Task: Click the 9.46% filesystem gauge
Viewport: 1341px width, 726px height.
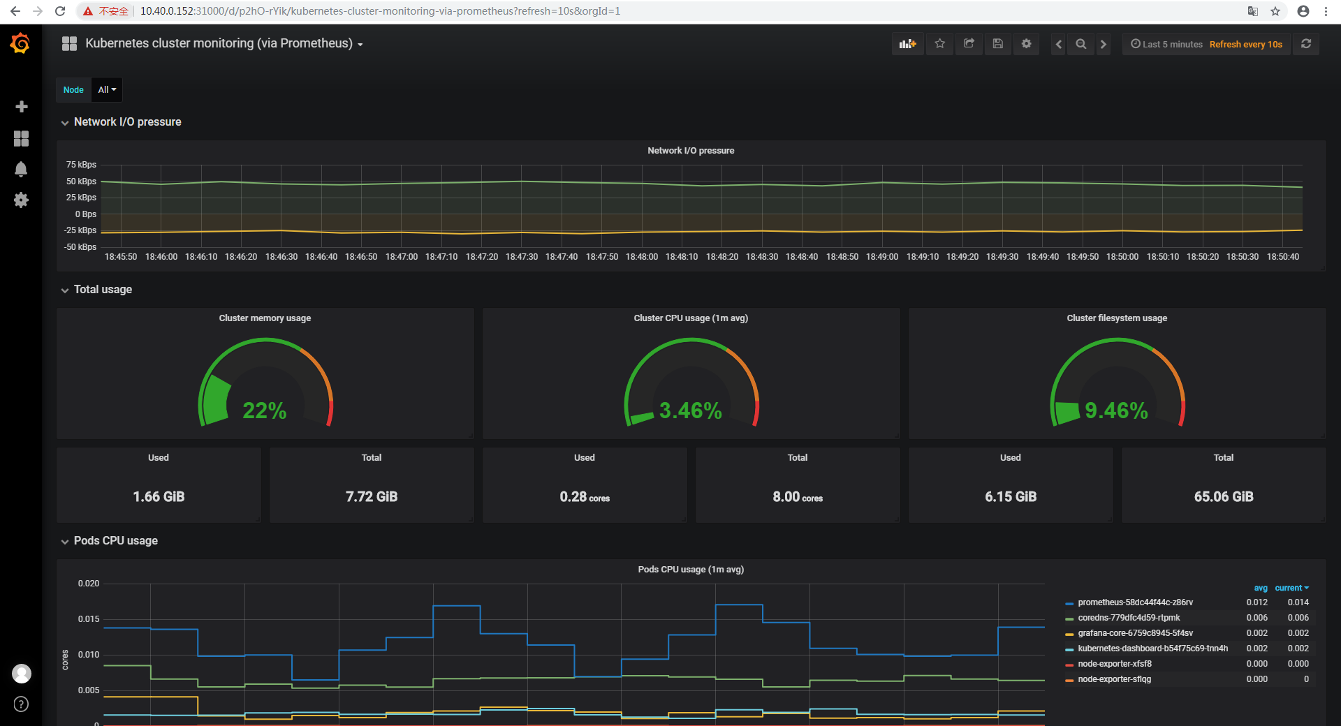Action: click(1117, 383)
